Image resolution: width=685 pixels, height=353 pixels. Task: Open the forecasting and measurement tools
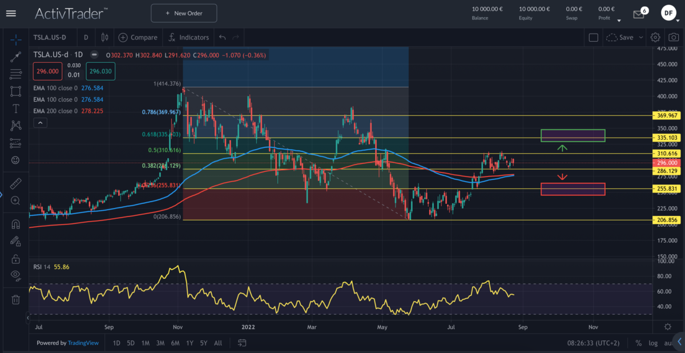[16, 142]
